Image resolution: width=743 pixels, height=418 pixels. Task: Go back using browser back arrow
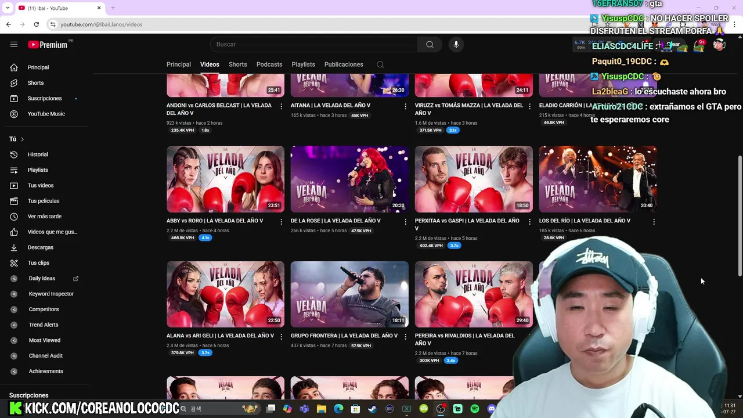(x=8, y=24)
